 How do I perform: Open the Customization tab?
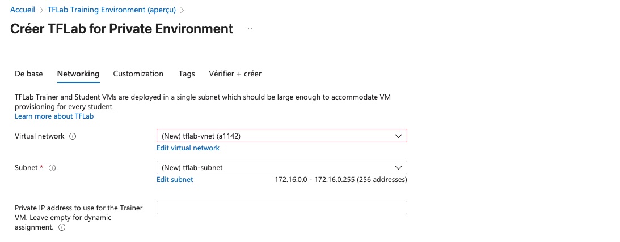(x=138, y=74)
